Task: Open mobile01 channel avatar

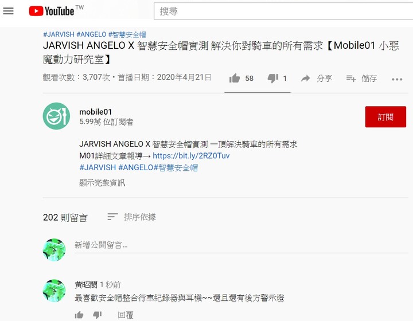Action: tap(56, 116)
